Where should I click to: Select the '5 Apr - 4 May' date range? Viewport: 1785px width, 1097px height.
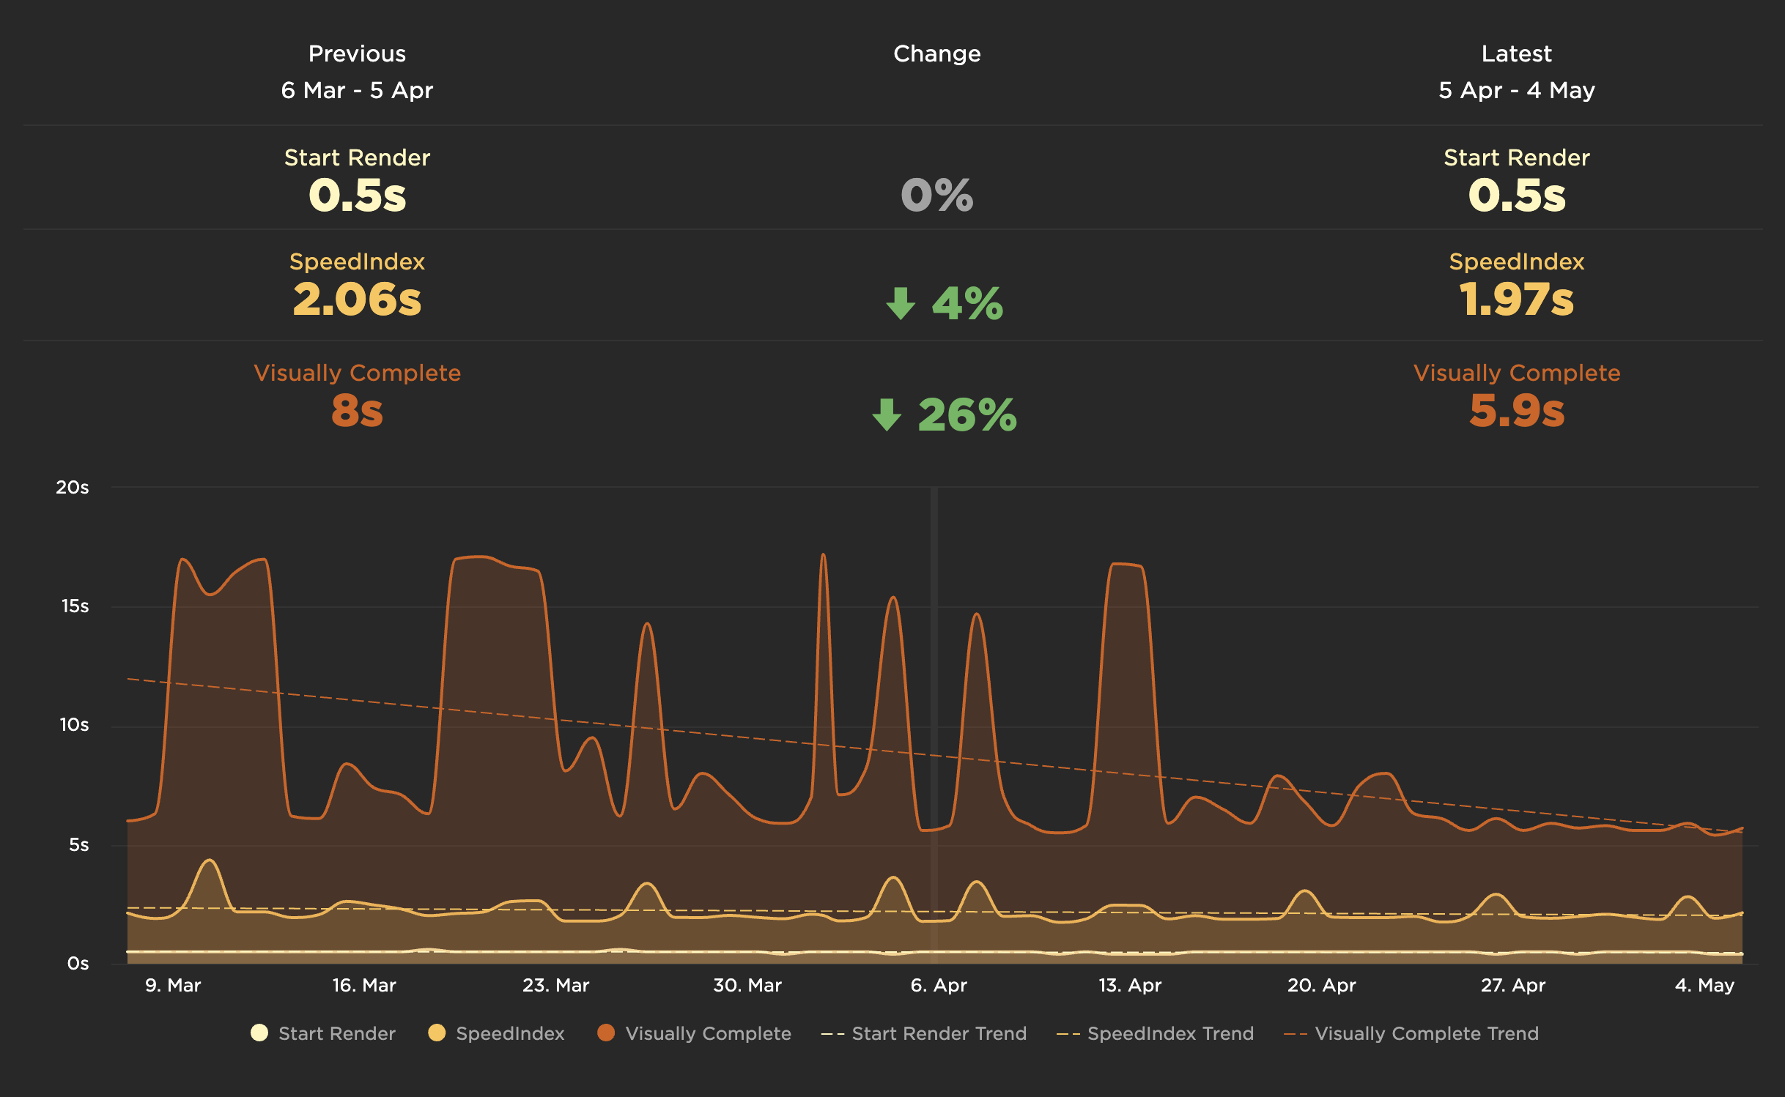[x=1516, y=90]
